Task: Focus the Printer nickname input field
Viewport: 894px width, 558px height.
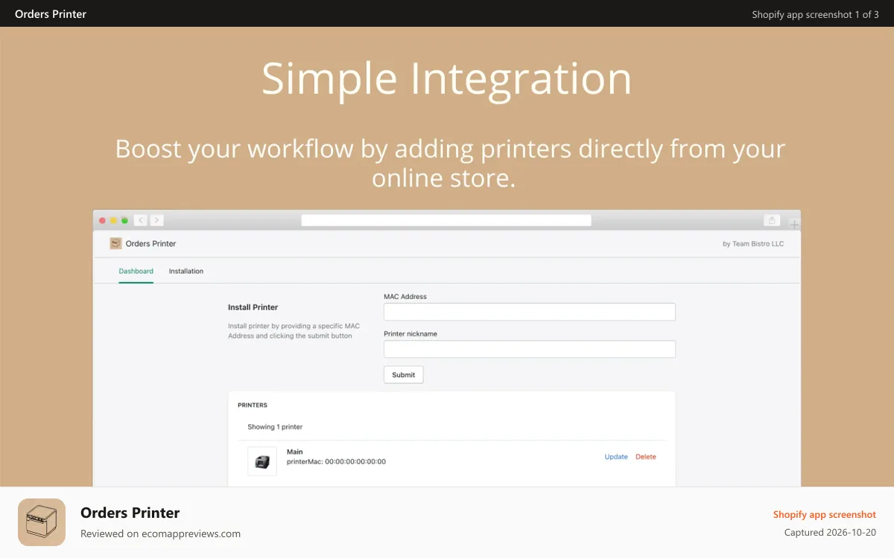Action: point(530,349)
